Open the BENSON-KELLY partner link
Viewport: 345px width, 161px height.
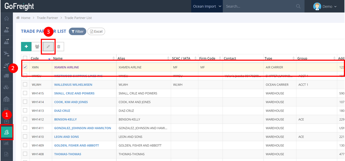(x=65, y=119)
